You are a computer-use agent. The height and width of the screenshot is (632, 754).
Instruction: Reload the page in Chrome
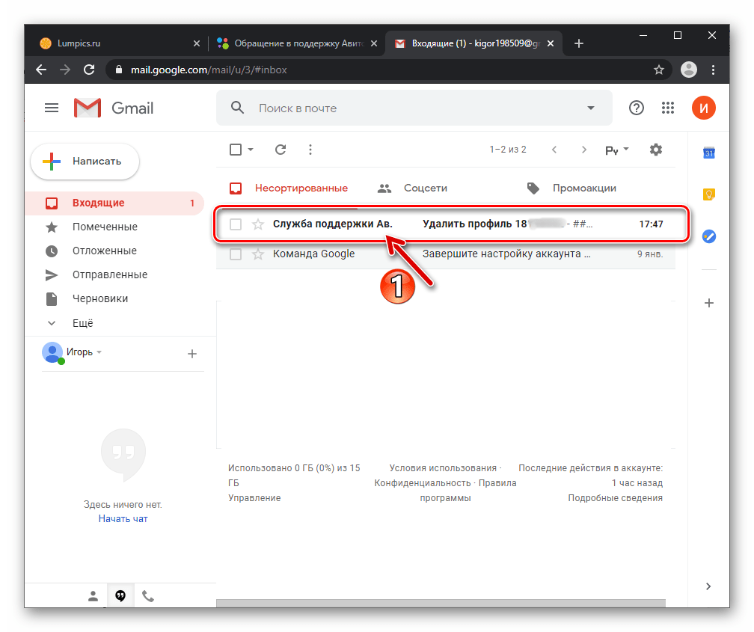click(89, 70)
